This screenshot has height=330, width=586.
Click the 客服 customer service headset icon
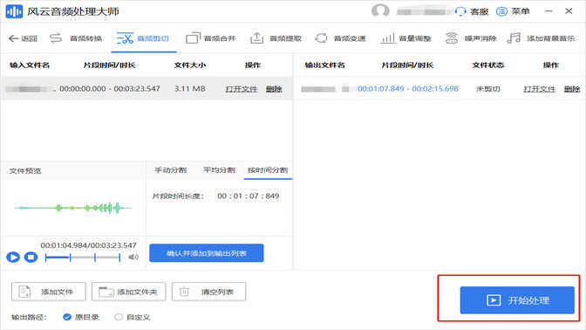[460, 11]
